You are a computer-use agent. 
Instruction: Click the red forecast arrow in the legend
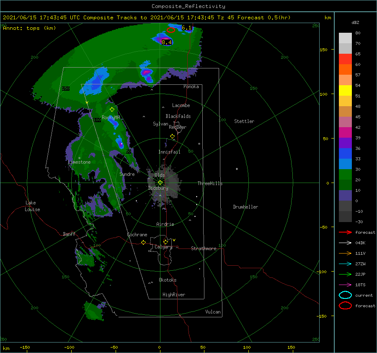click(345, 232)
